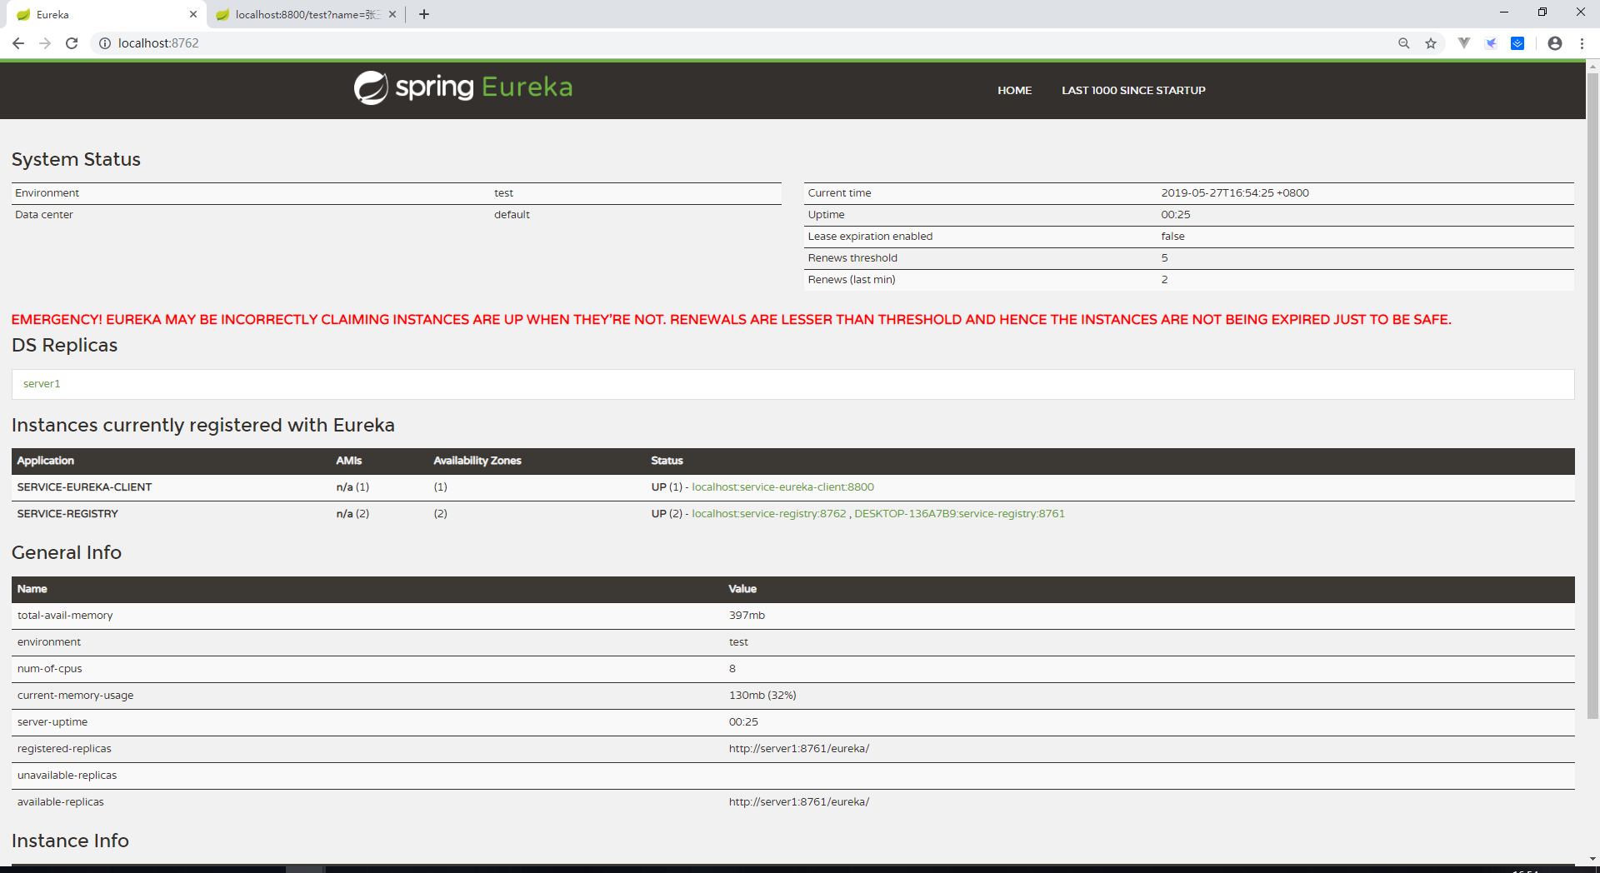Click the Spring Eureka logo
This screenshot has height=873, width=1600.
pyautogui.click(x=463, y=87)
